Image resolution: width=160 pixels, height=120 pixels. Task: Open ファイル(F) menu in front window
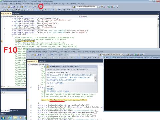tap(31, 52)
